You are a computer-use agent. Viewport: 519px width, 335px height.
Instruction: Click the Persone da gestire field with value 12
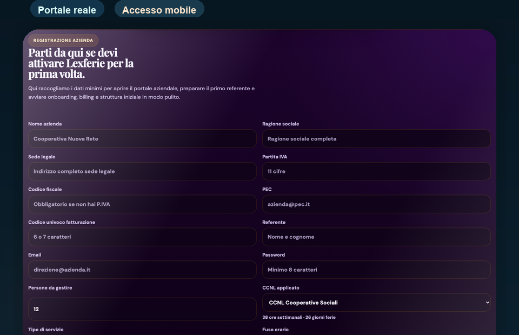(x=142, y=309)
